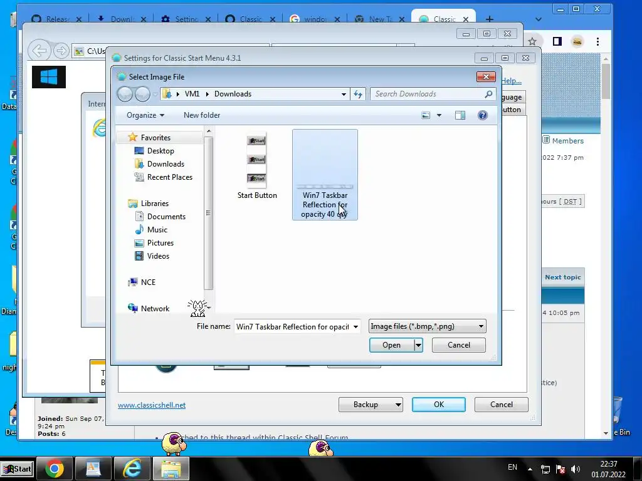642x481 pixels.
Task: Go back in Select Image File dialog
Action: coord(125,94)
